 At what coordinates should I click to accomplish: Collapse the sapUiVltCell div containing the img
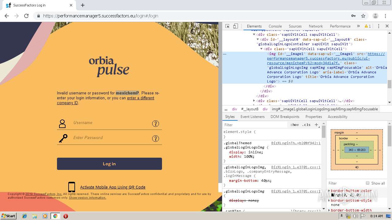click(261, 49)
